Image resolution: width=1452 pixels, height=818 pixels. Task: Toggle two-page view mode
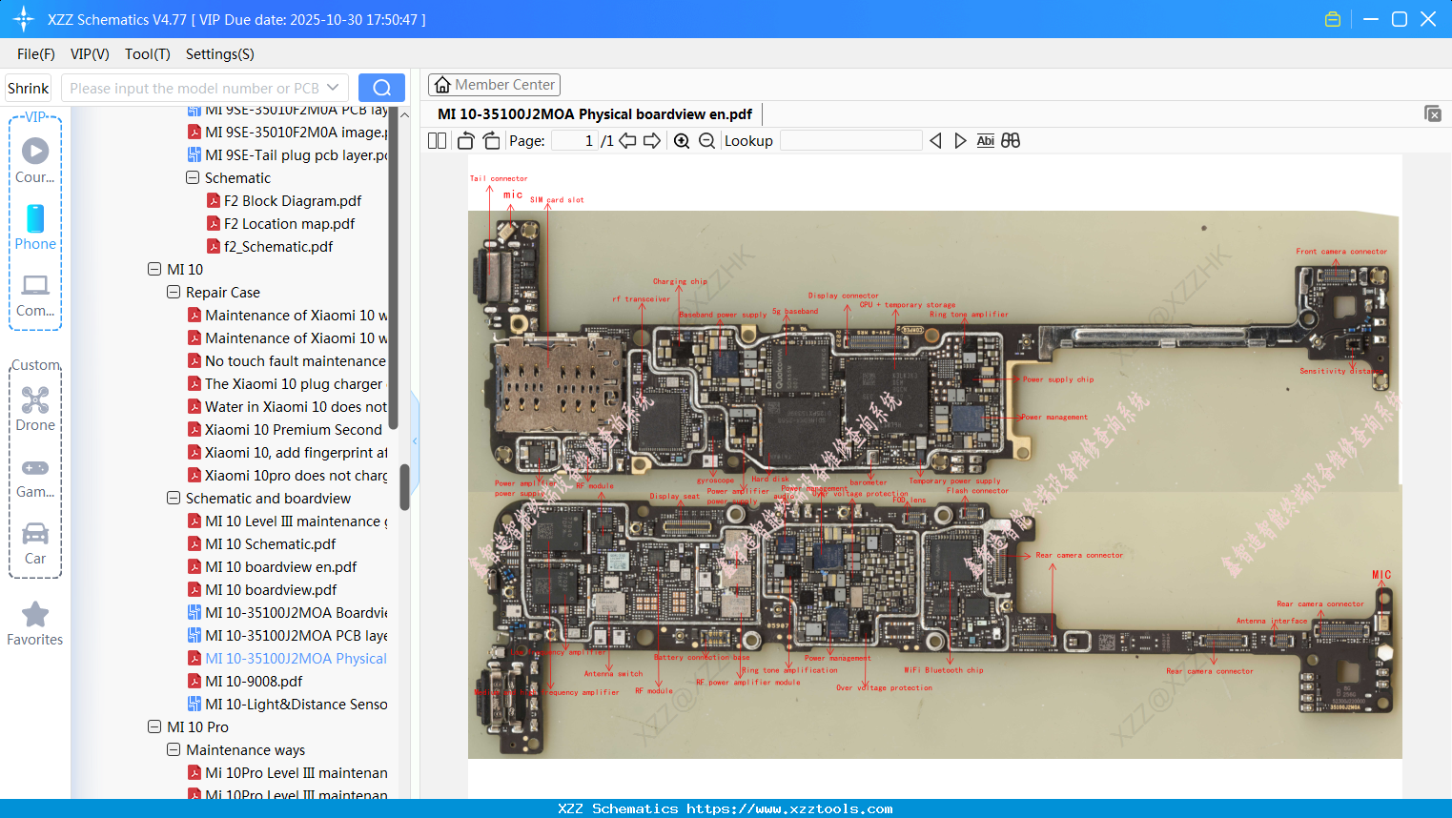pyautogui.click(x=437, y=140)
